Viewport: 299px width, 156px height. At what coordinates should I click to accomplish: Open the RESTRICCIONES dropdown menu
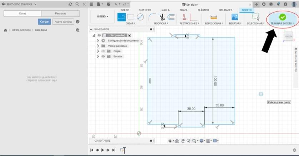click(x=189, y=24)
